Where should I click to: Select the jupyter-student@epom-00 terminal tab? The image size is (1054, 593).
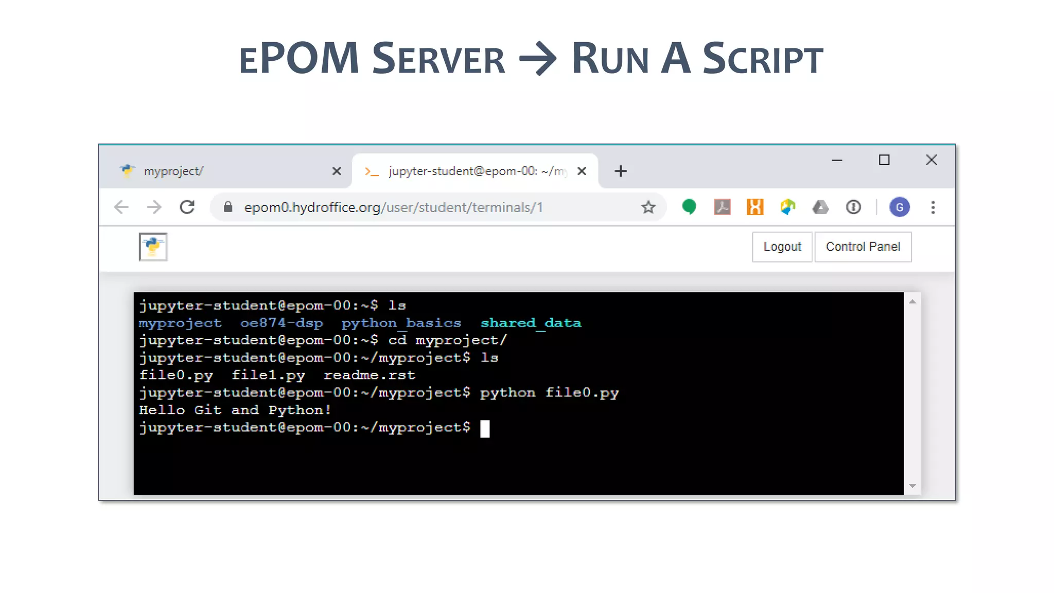point(475,171)
